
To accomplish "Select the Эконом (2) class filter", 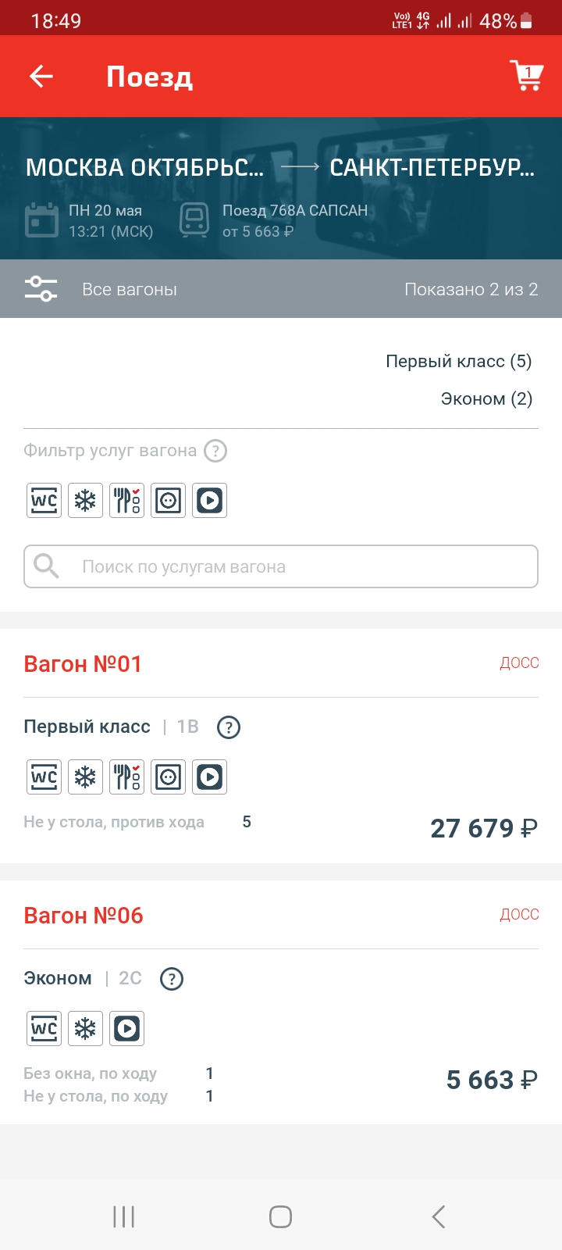I will (486, 398).
